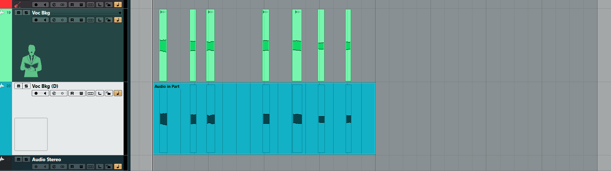
Task: Enable monitor speaker on Audio Stereo track
Action: (x=45, y=167)
